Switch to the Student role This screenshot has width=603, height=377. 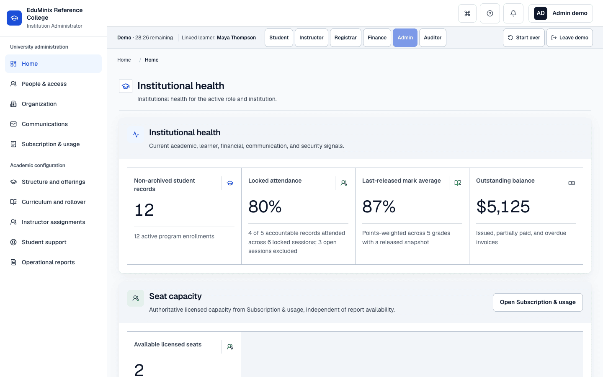coord(279,38)
